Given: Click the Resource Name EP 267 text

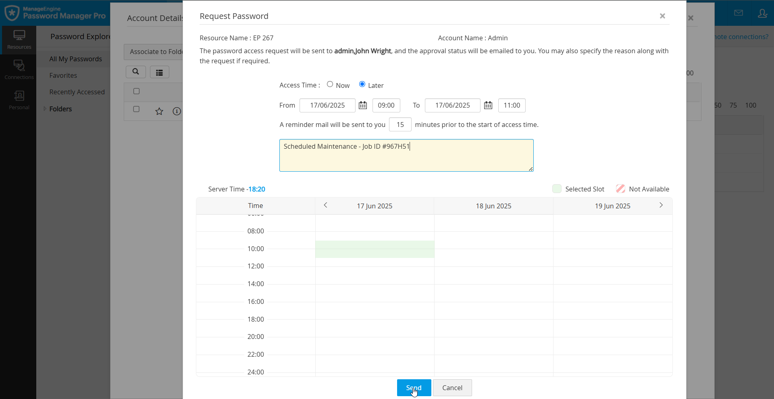Looking at the screenshot, I should click(237, 38).
